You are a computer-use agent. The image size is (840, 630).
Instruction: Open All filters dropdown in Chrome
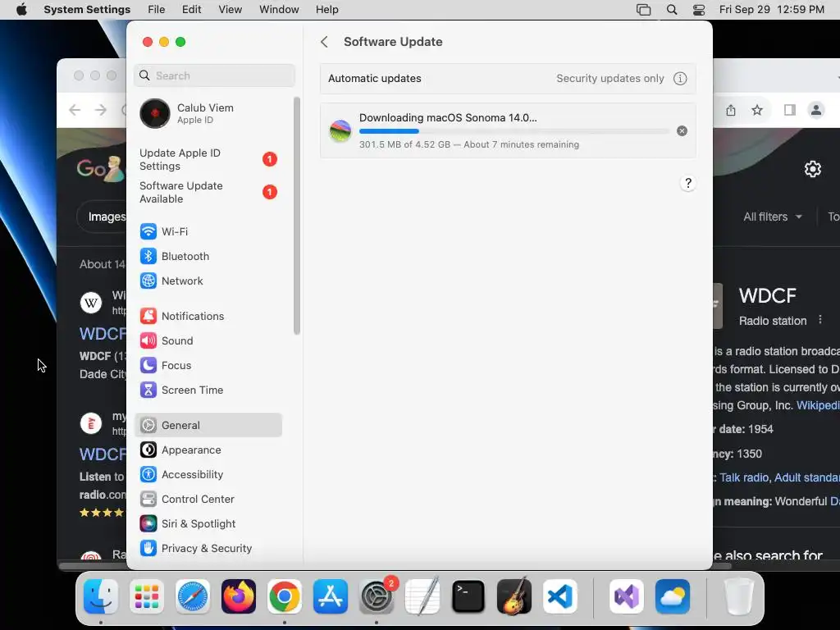(x=773, y=217)
